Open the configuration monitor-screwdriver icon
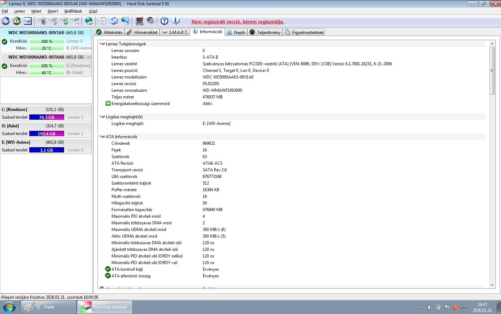Screen dimensions: 501x314 139,21
